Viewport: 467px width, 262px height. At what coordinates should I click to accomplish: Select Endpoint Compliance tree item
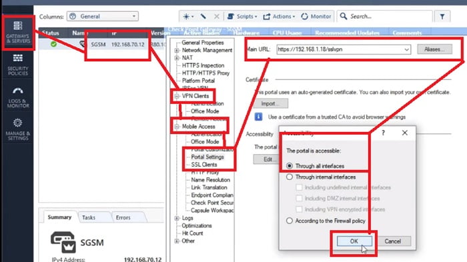pos(212,195)
